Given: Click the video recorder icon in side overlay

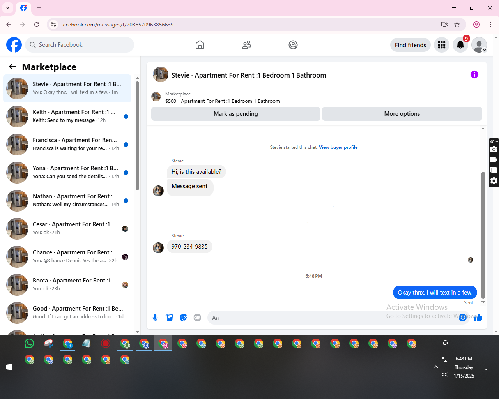Looking at the screenshot, I should coord(494,160).
